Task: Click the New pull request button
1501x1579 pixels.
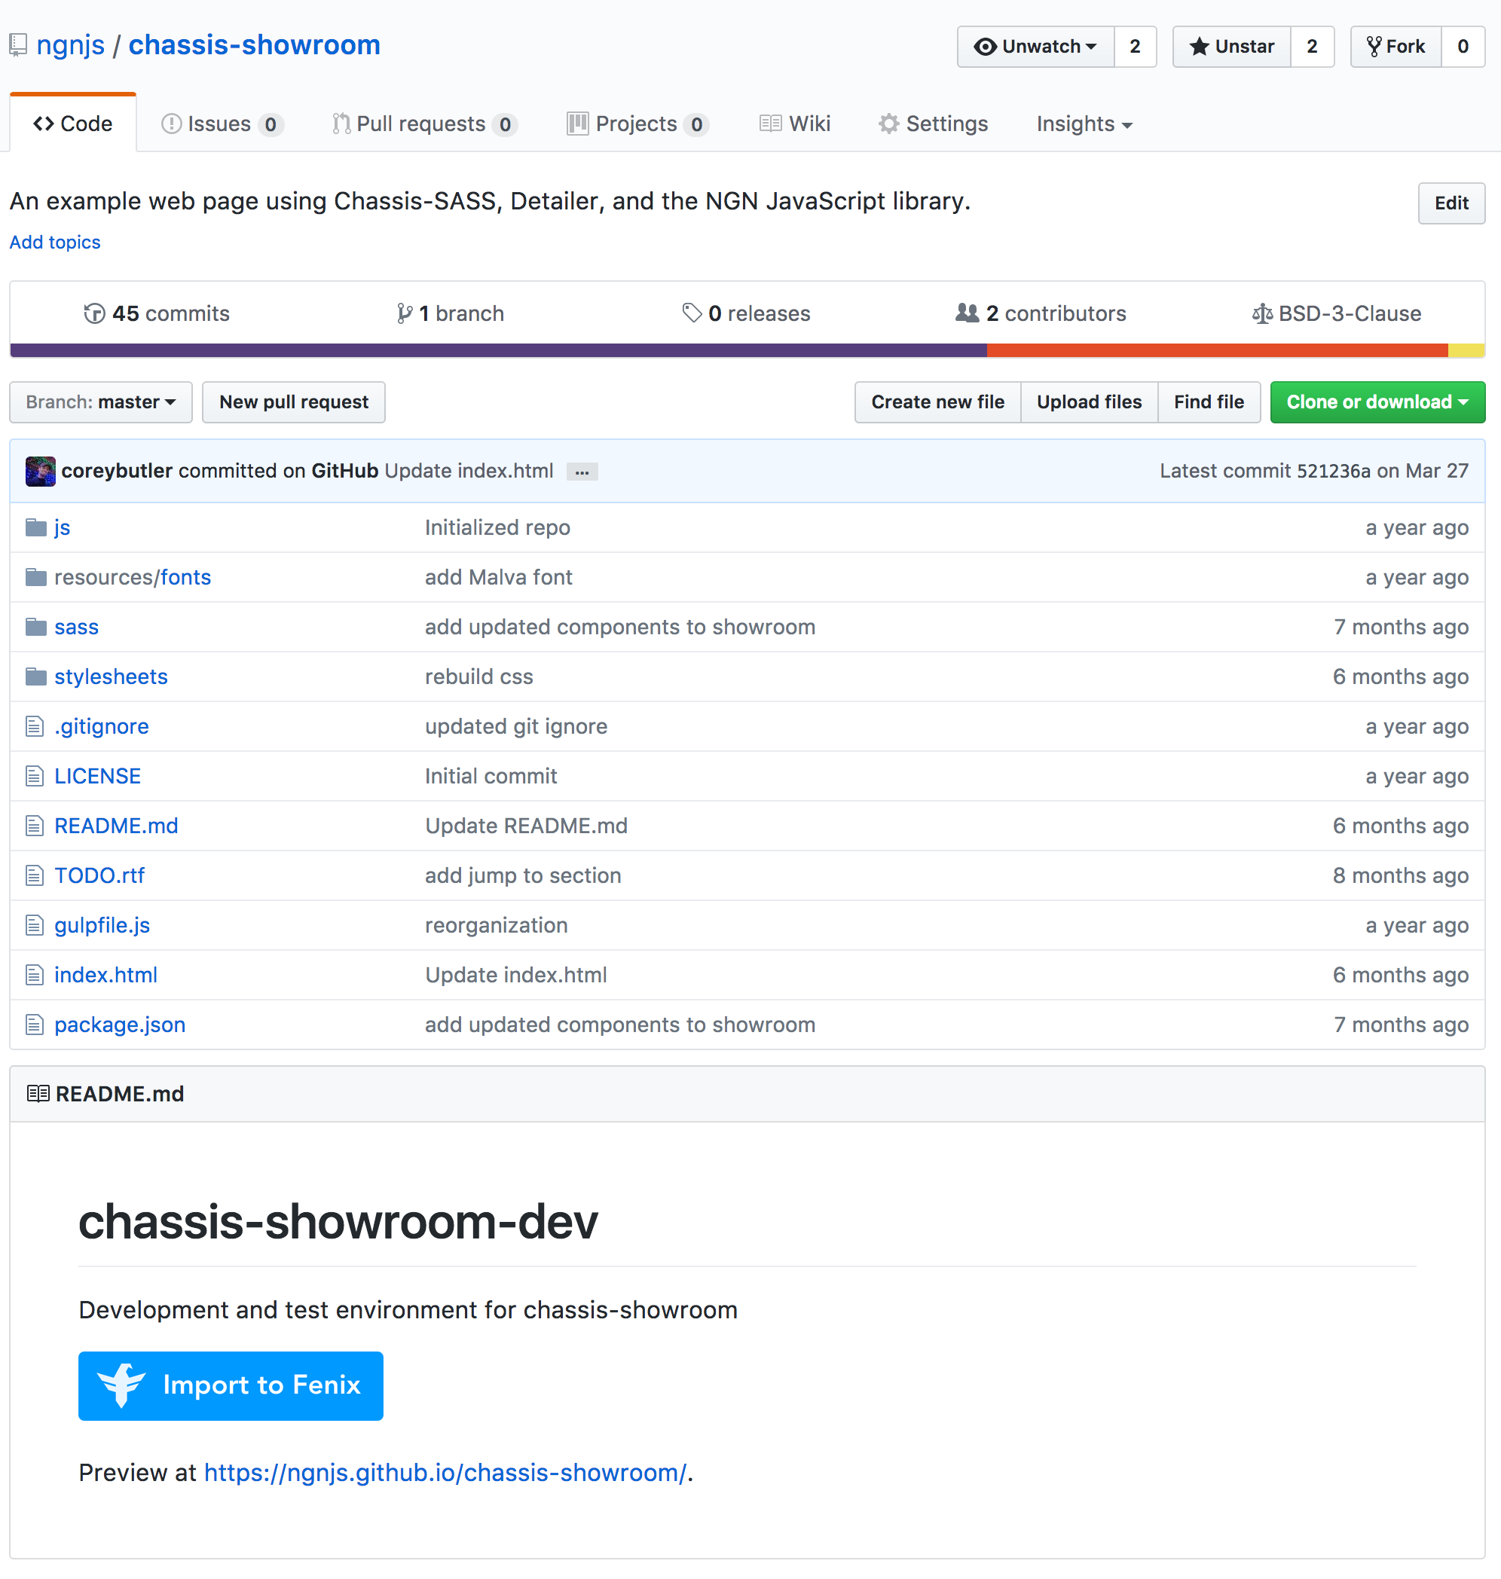Action: tap(294, 402)
